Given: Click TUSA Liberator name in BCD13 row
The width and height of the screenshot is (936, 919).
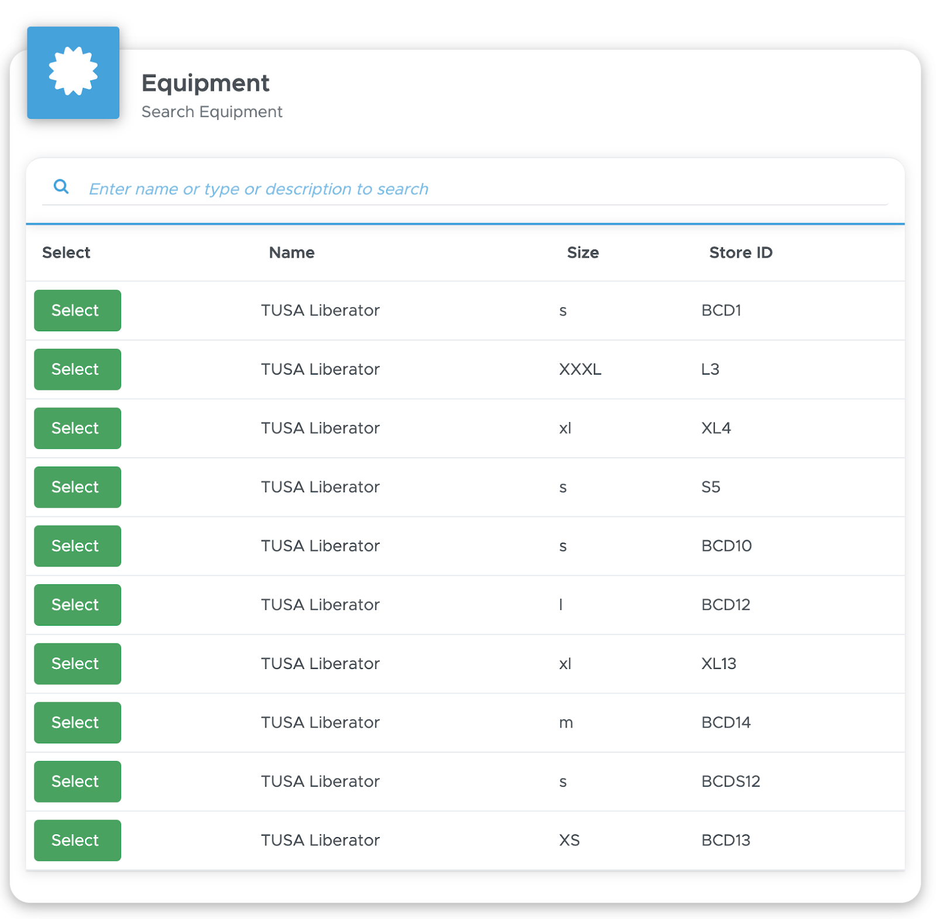Looking at the screenshot, I should point(320,840).
